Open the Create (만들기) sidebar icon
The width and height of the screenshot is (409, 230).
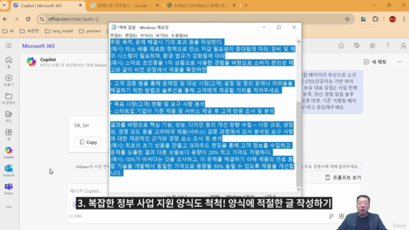(x=8, y=80)
